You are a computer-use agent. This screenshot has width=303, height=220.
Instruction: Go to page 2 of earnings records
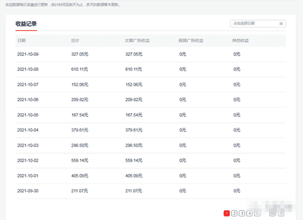point(235,213)
